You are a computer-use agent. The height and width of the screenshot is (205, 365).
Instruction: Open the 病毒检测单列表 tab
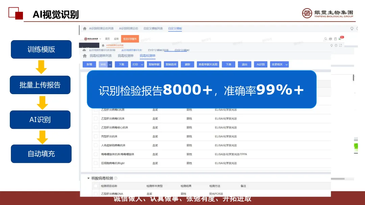click(x=101, y=56)
